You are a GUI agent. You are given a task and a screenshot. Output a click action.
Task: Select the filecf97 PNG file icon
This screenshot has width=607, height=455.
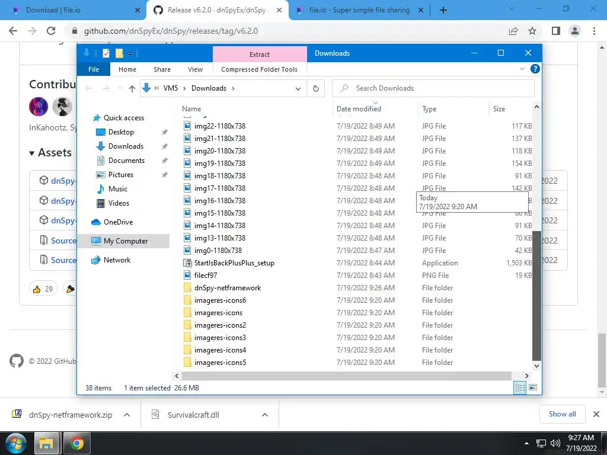(x=187, y=275)
